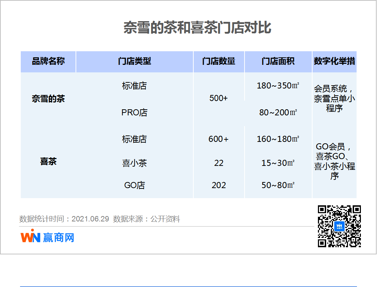Click the 赢商网 logo

point(47,236)
